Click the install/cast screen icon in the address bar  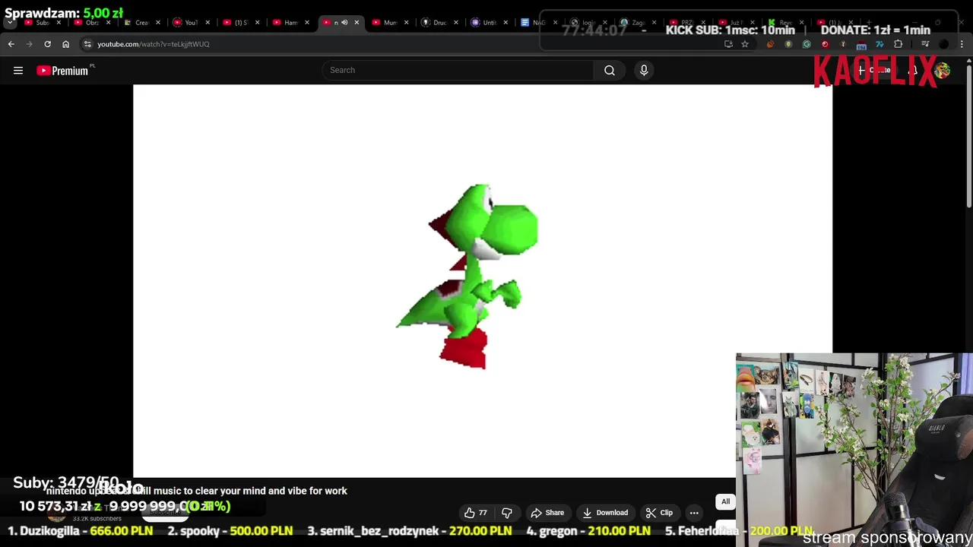pyautogui.click(x=728, y=44)
